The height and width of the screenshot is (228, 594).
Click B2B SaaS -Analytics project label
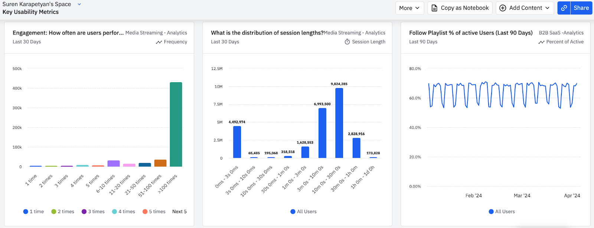pyautogui.click(x=561, y=33)
